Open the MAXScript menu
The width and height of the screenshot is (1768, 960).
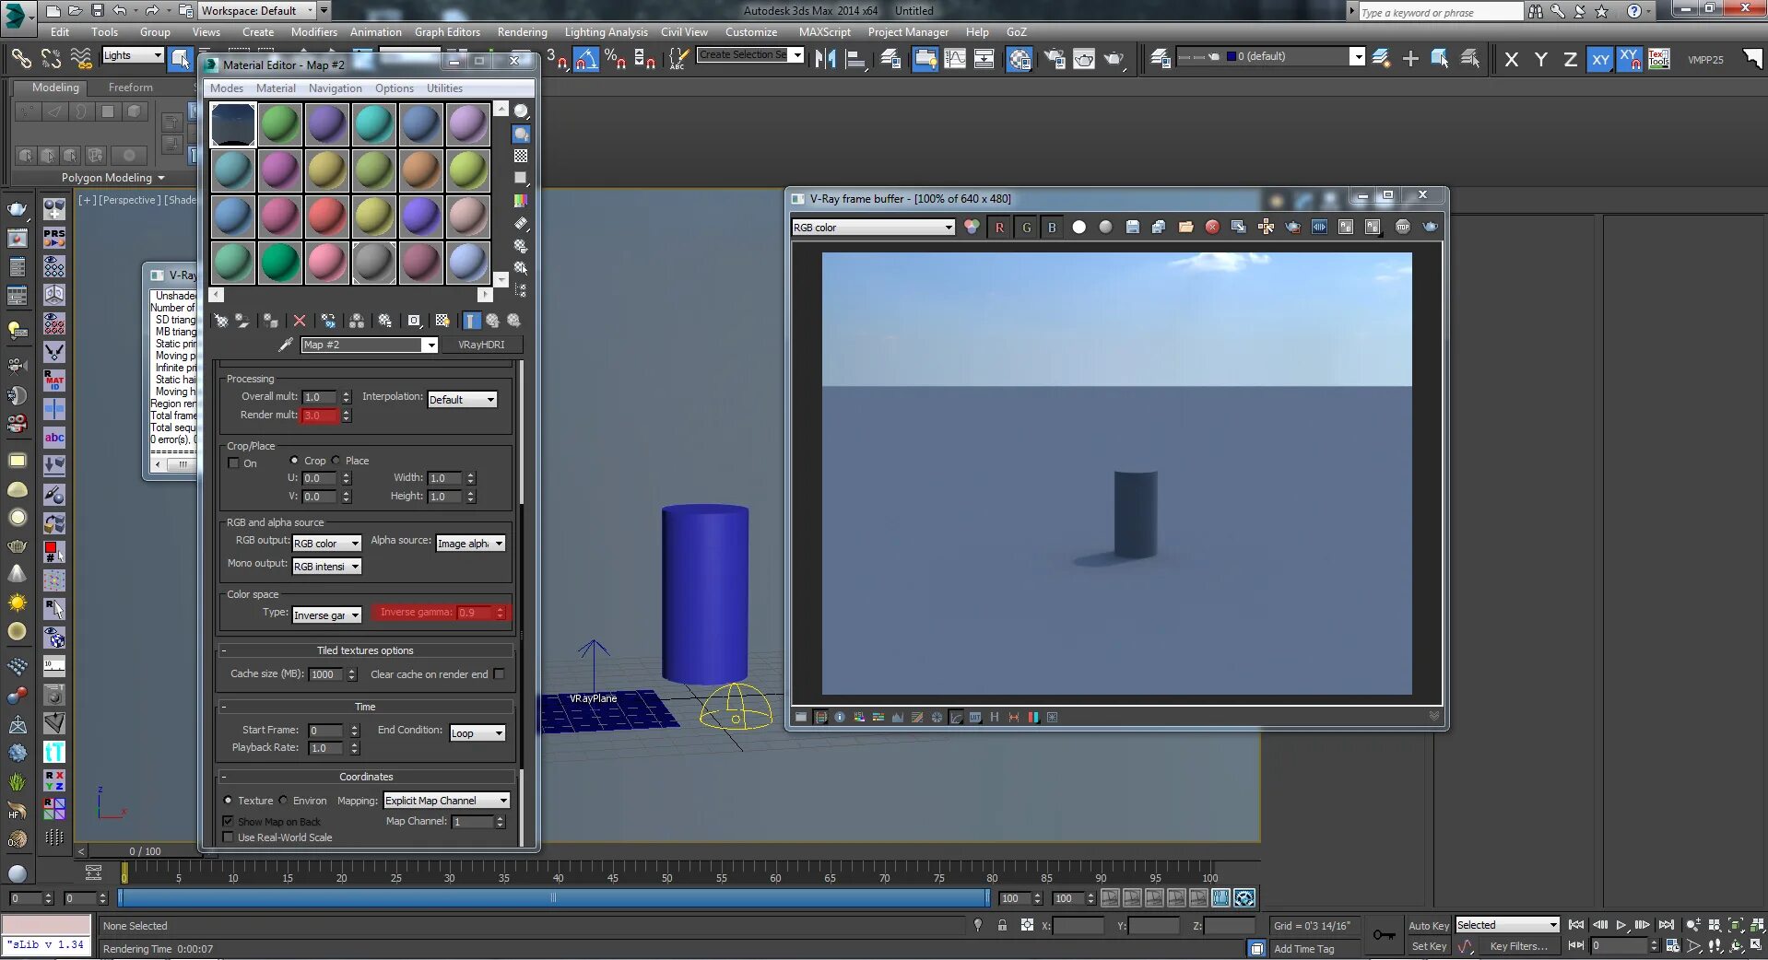tap(825, 32)
